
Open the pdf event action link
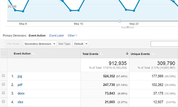[20, 85]
